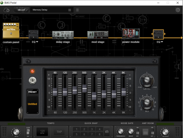Adjust the 2K EQ slider

(x=104, y=94)
